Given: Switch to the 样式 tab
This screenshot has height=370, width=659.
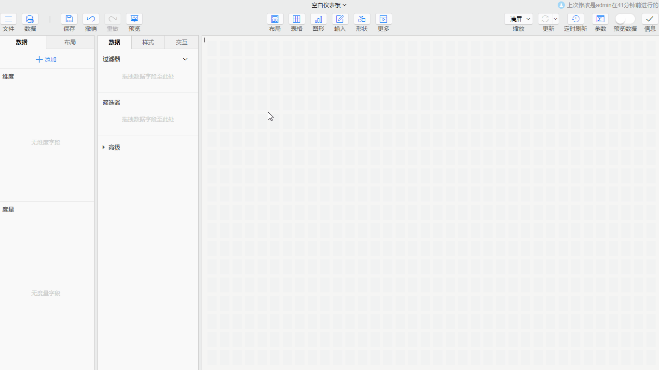Looking at the screenshot, I should (148, 42).
